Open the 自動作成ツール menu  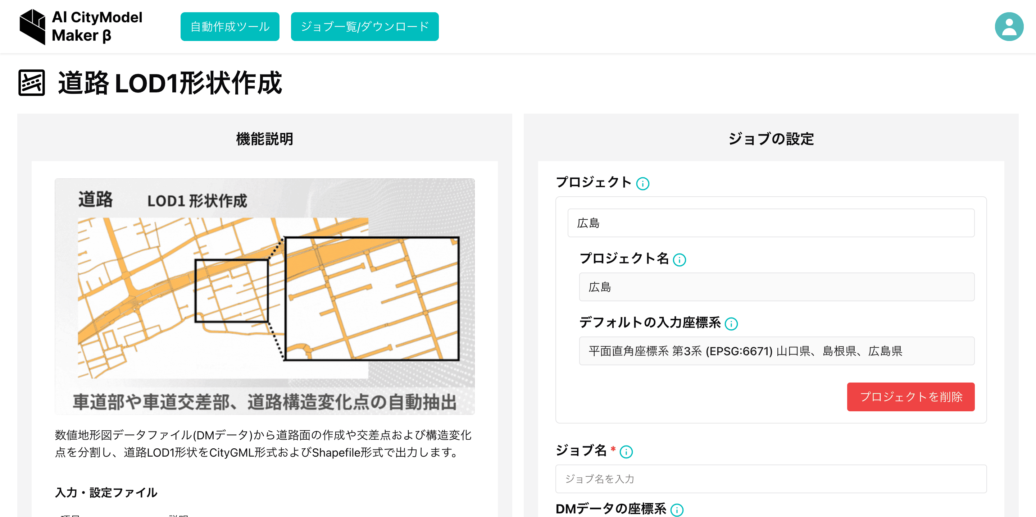[x=230, y=27]
